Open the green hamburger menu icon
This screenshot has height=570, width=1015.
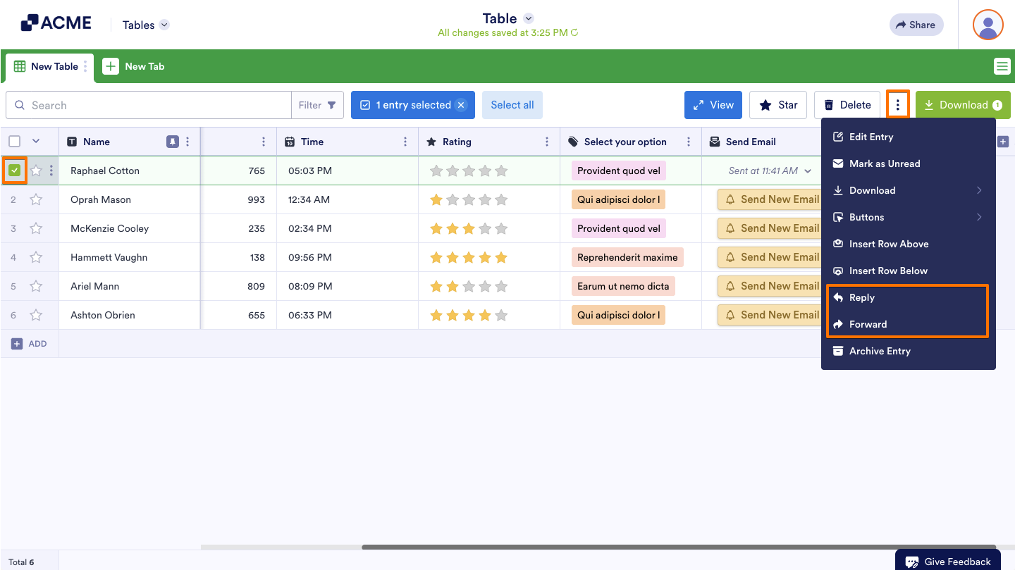tap(1002, 66)
